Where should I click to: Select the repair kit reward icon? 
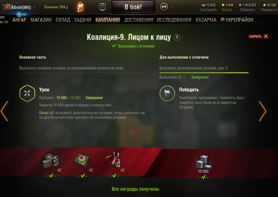point(51,161)
